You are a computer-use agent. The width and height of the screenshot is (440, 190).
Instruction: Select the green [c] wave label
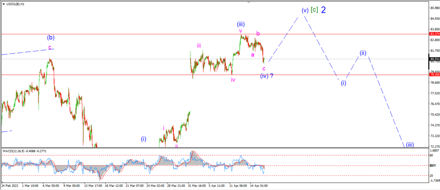[x=314, y=10]
